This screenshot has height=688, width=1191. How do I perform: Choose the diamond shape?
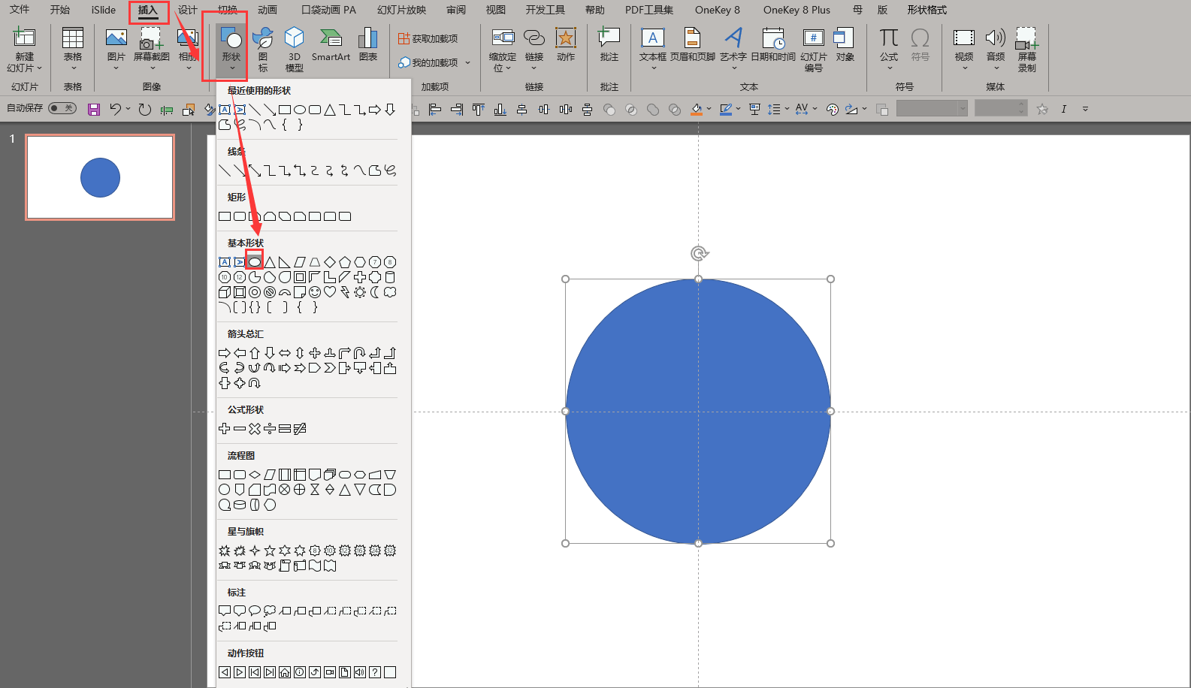330,262
